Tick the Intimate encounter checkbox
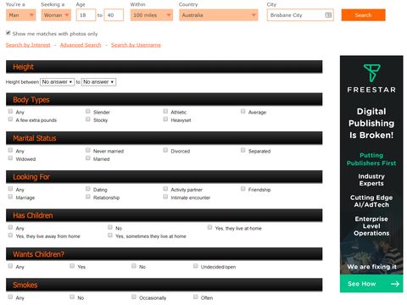Viewport: 407px width, 305px height. [x=165, y=197]
